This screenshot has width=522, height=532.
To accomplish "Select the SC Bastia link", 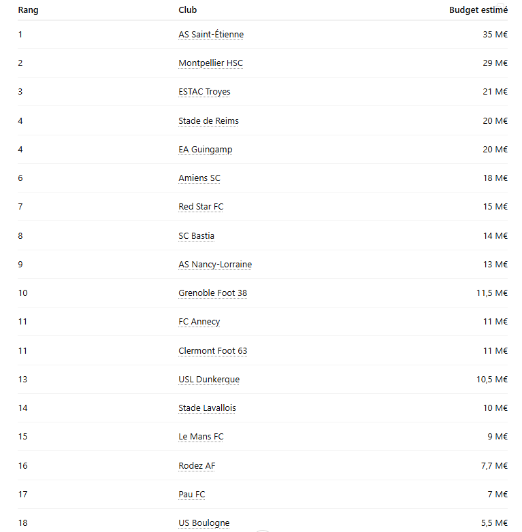I will click(196, 236).
